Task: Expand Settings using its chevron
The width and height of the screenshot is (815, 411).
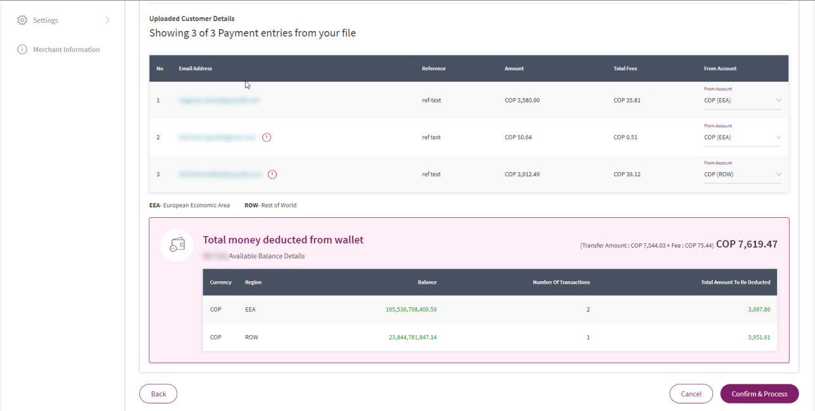Action: coord(108,20)
